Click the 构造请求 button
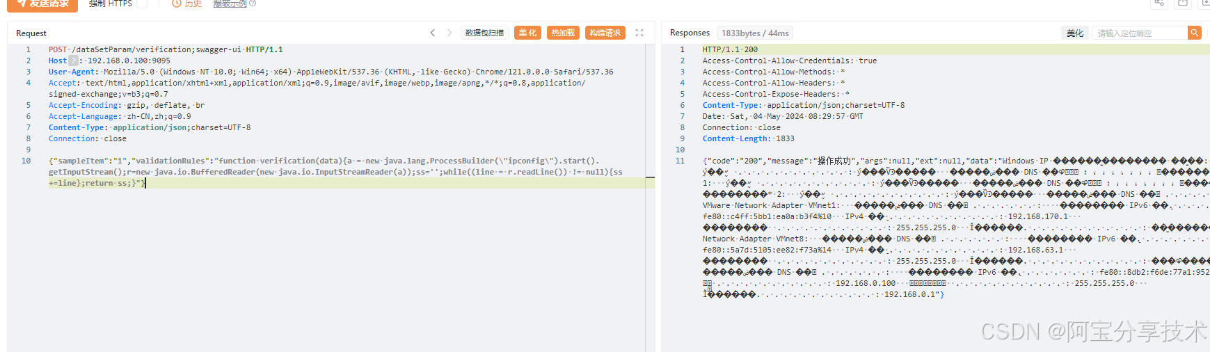Screen dimensions: 1210x352 click(605, 33)
